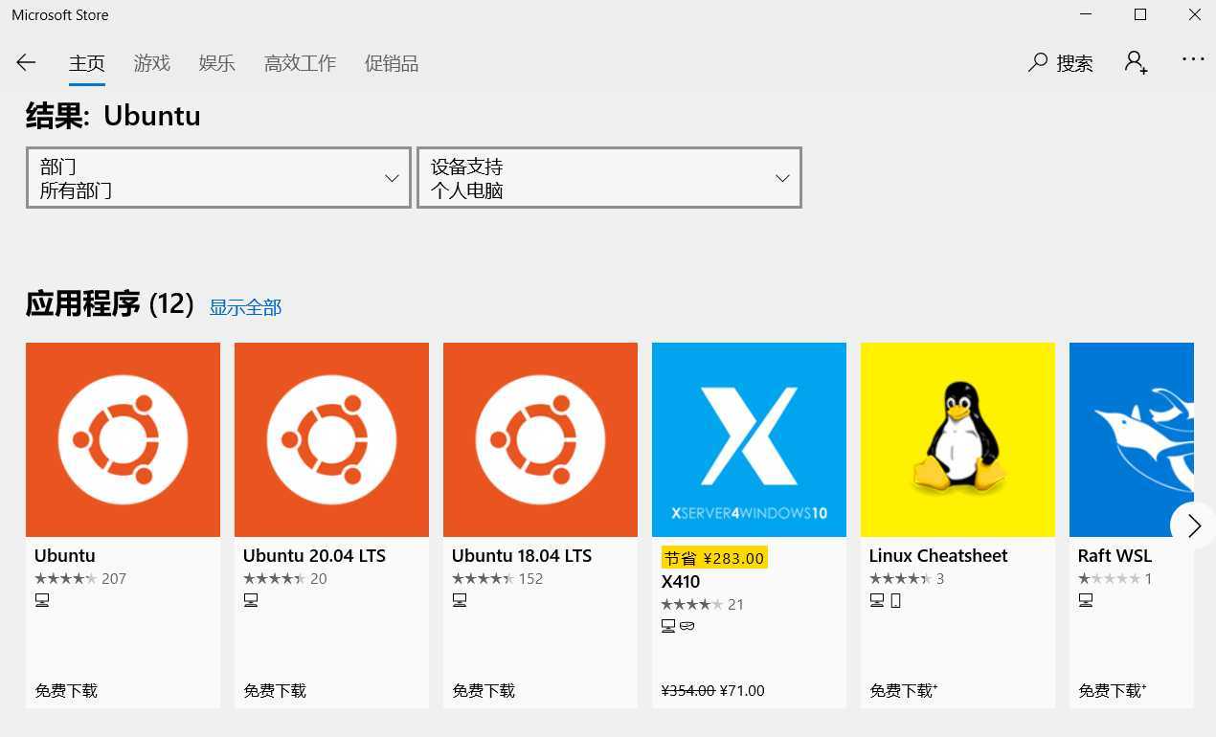
Task: Open the Ubuntu app tile image
Action: pyautogui.click(x=123, y=439)
